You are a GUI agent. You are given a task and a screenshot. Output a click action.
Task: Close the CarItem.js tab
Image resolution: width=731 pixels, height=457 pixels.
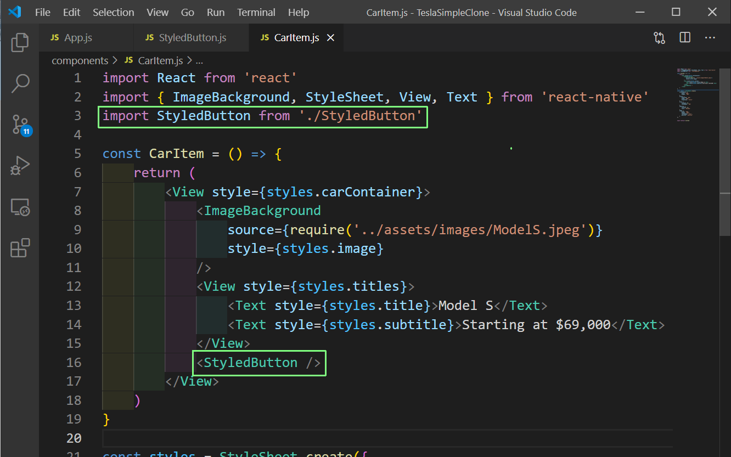[x=331, y=38]
